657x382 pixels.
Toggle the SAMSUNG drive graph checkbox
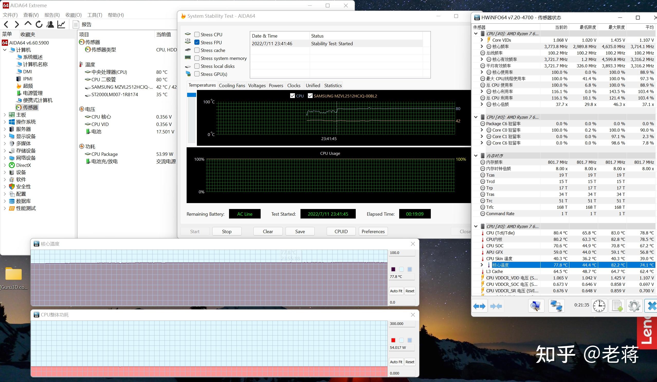pyautogui.click(x=310, y=96)
